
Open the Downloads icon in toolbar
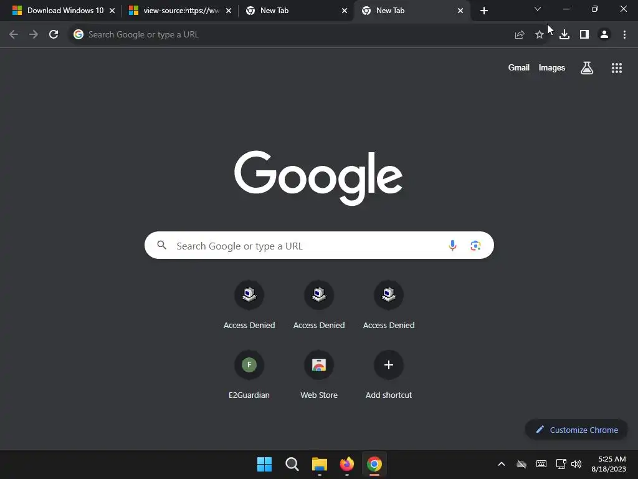[564, 35]
